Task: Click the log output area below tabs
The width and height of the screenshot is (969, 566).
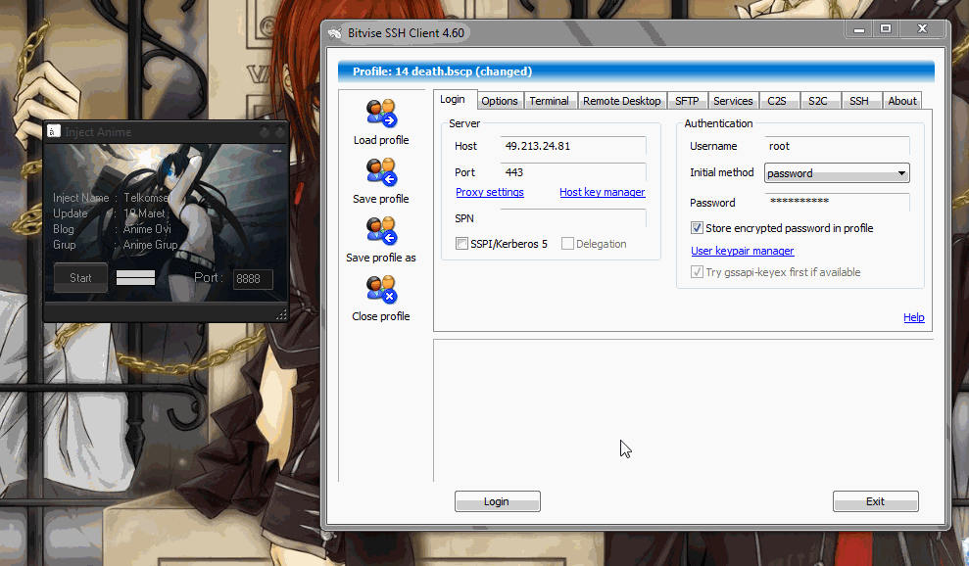Action: click(683, 410)
